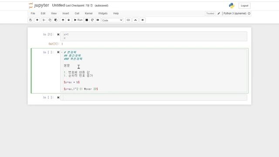The width and height of the screenshot is (279, 157).
Task: Click the $y=ax + b$ line in cell
Action: click(71, 82)
